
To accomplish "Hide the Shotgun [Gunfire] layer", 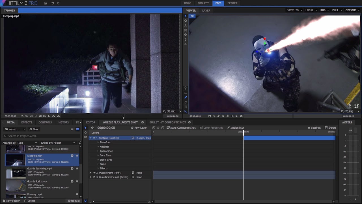I will 94,138.
